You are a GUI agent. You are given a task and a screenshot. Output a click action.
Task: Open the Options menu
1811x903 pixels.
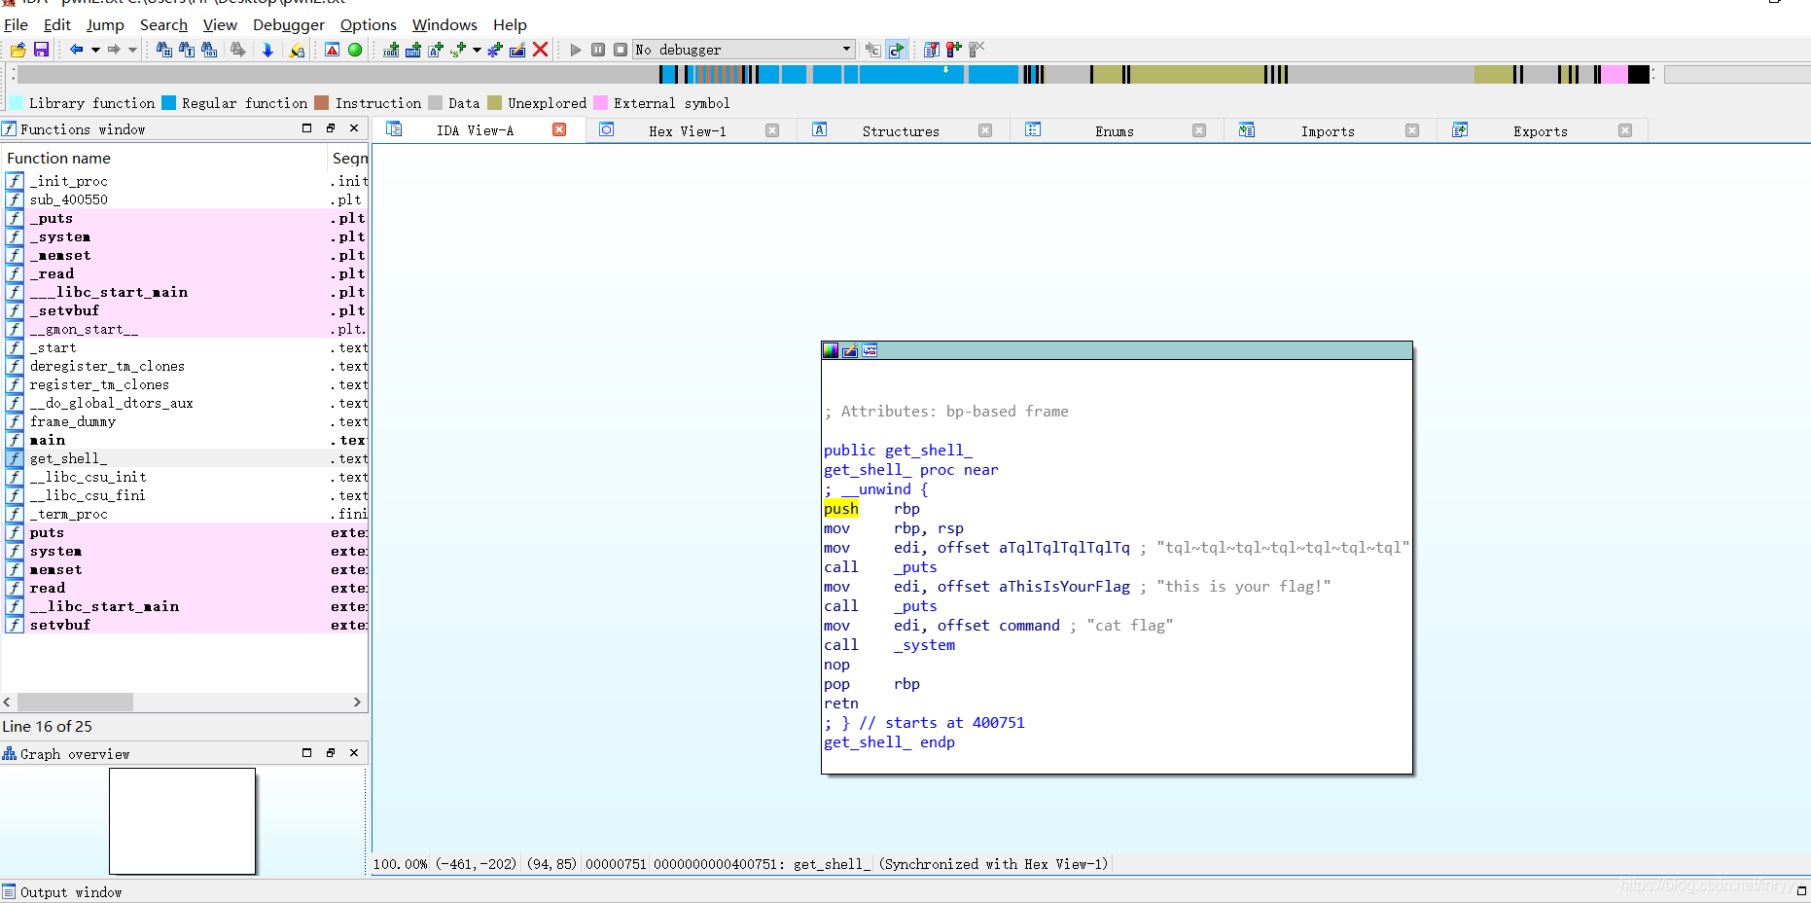pos(369,24)
